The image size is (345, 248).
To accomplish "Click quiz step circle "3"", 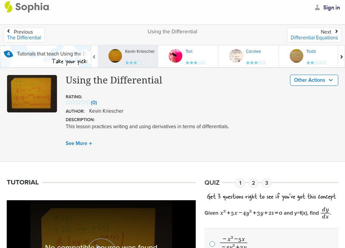I will [267, 183].
